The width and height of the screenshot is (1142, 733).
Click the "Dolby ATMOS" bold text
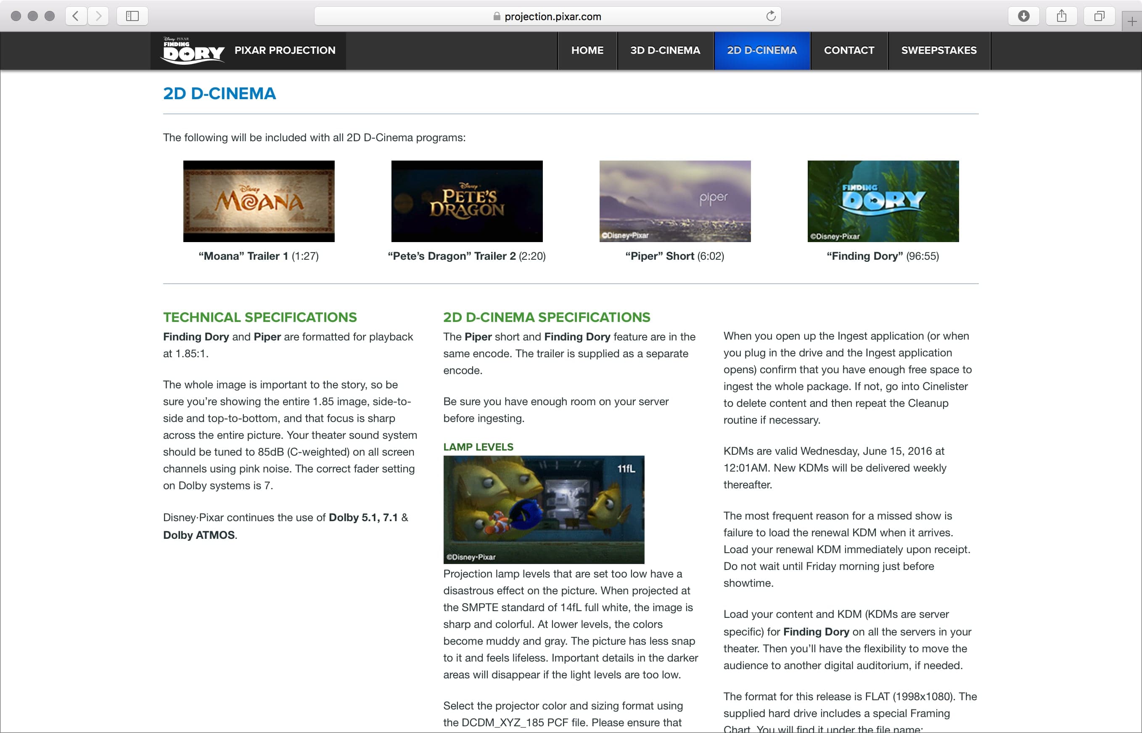(199, 535)
